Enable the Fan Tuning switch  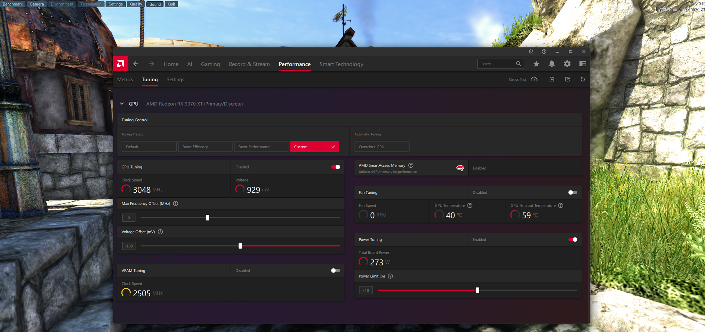click(x=572, y=192)
